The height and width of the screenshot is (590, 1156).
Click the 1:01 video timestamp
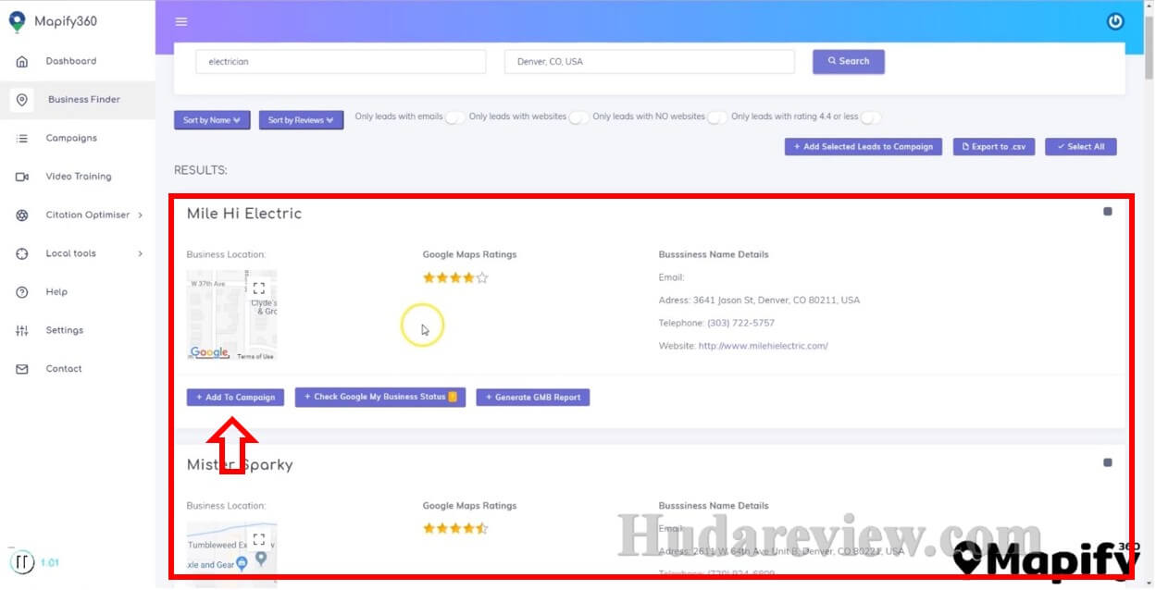[50, 562]
